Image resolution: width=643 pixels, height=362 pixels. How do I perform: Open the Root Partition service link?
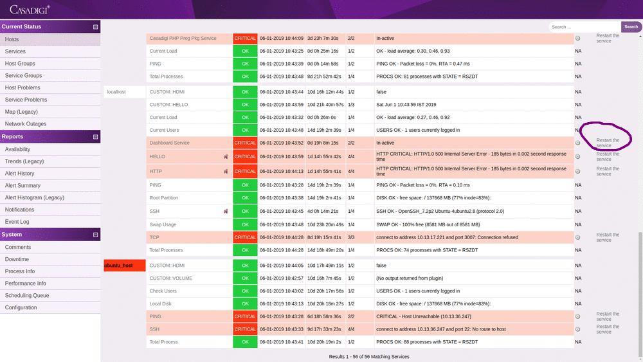click(164, 198)
